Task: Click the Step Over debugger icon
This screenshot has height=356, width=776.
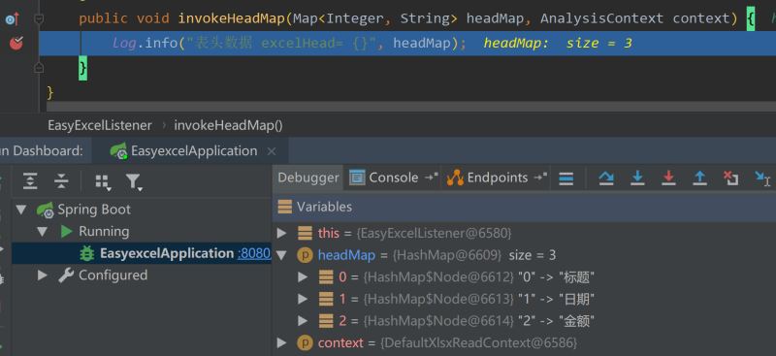Action: 605,178
